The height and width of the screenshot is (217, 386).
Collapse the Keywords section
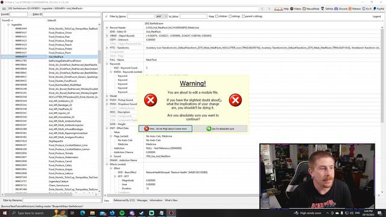[x=107, y=64]
